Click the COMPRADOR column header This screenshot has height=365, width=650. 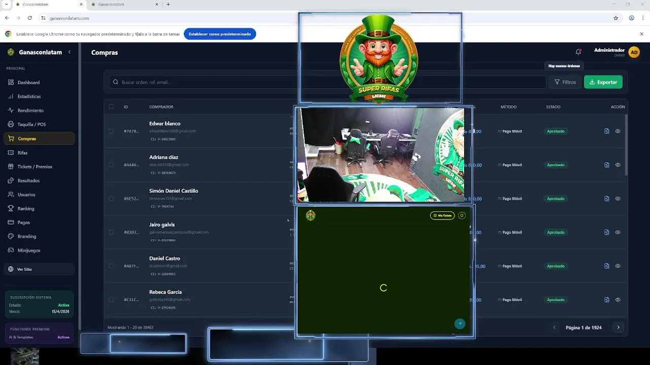pyautogui.click(x=161, y=107)
